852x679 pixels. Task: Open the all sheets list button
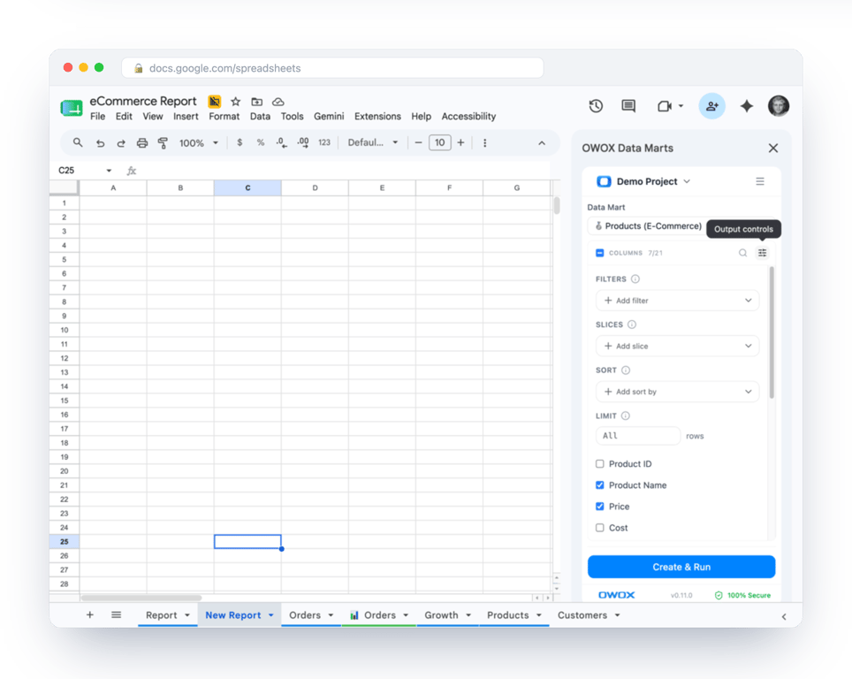[117, 614]
